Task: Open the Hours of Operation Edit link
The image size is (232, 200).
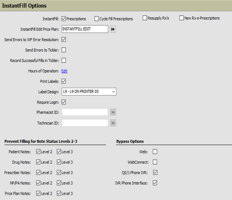Action: [x=64, y=71]
